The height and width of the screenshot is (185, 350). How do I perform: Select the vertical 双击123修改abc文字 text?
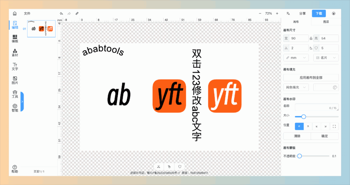pos(196,95)
